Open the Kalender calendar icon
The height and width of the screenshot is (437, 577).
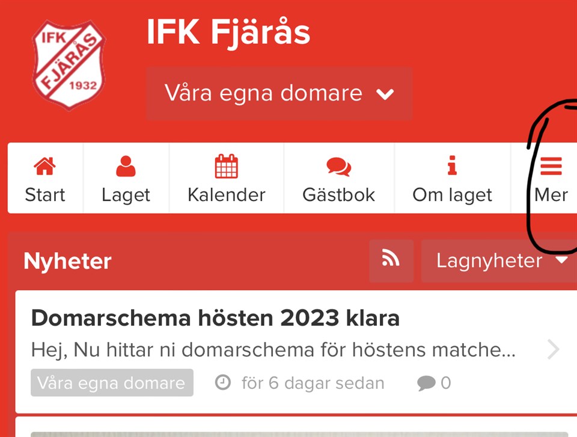click(x=227, y=166)
